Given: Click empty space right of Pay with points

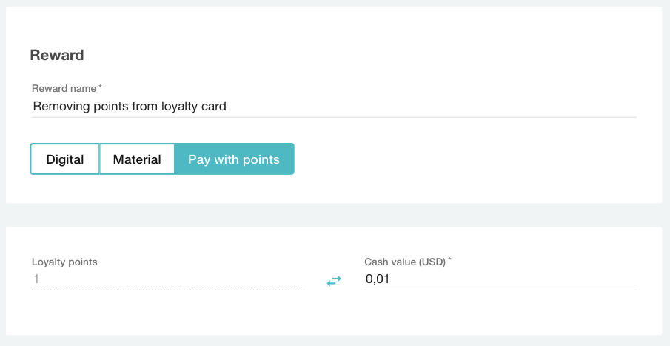Looking at the screenshot, I should [459, 159].
